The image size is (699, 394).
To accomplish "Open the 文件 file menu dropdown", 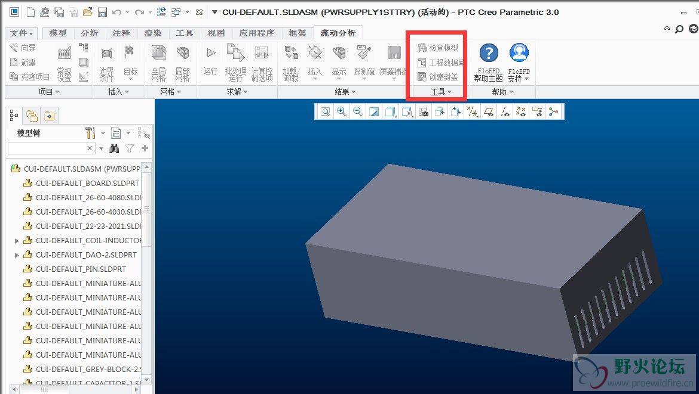I will pyautogui.click(x=22, y=33).
